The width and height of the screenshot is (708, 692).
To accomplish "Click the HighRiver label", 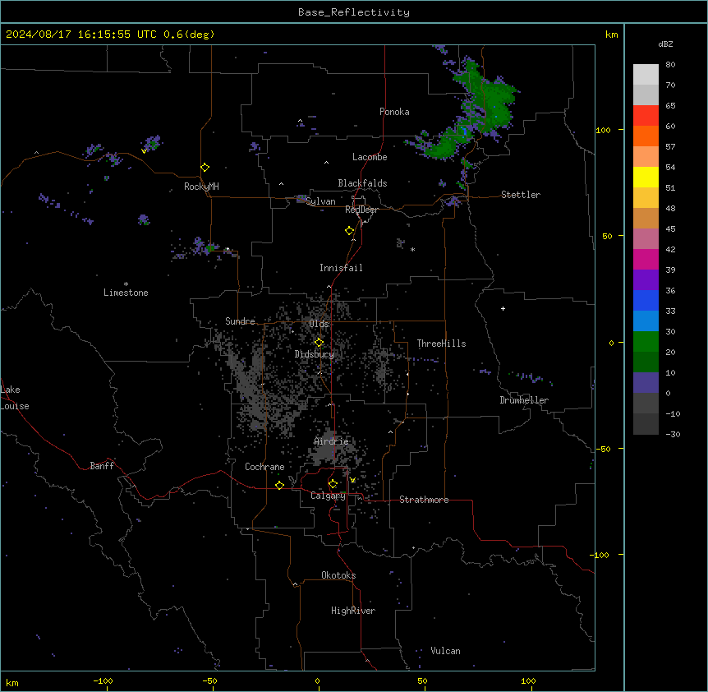I will 353,611.
